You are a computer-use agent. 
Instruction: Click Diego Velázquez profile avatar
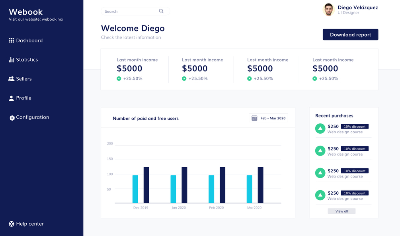coord(329,10)
